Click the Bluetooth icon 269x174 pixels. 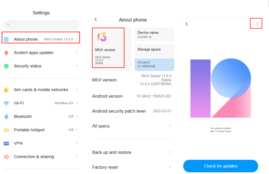[x=6, y=117]
